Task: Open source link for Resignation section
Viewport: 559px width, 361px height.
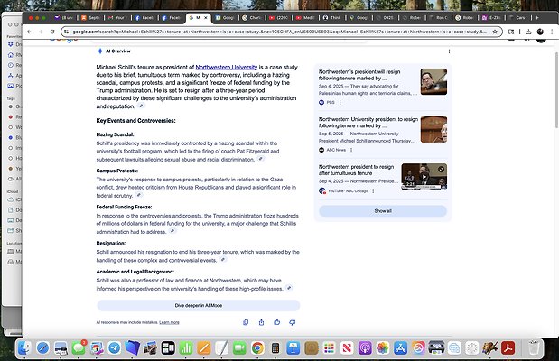Action: coord(223,260)
